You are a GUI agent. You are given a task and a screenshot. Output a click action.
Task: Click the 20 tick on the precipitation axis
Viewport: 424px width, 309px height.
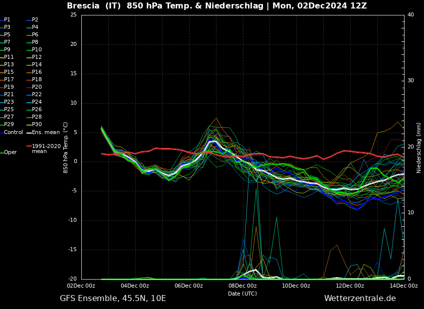(x=411, y=147)
